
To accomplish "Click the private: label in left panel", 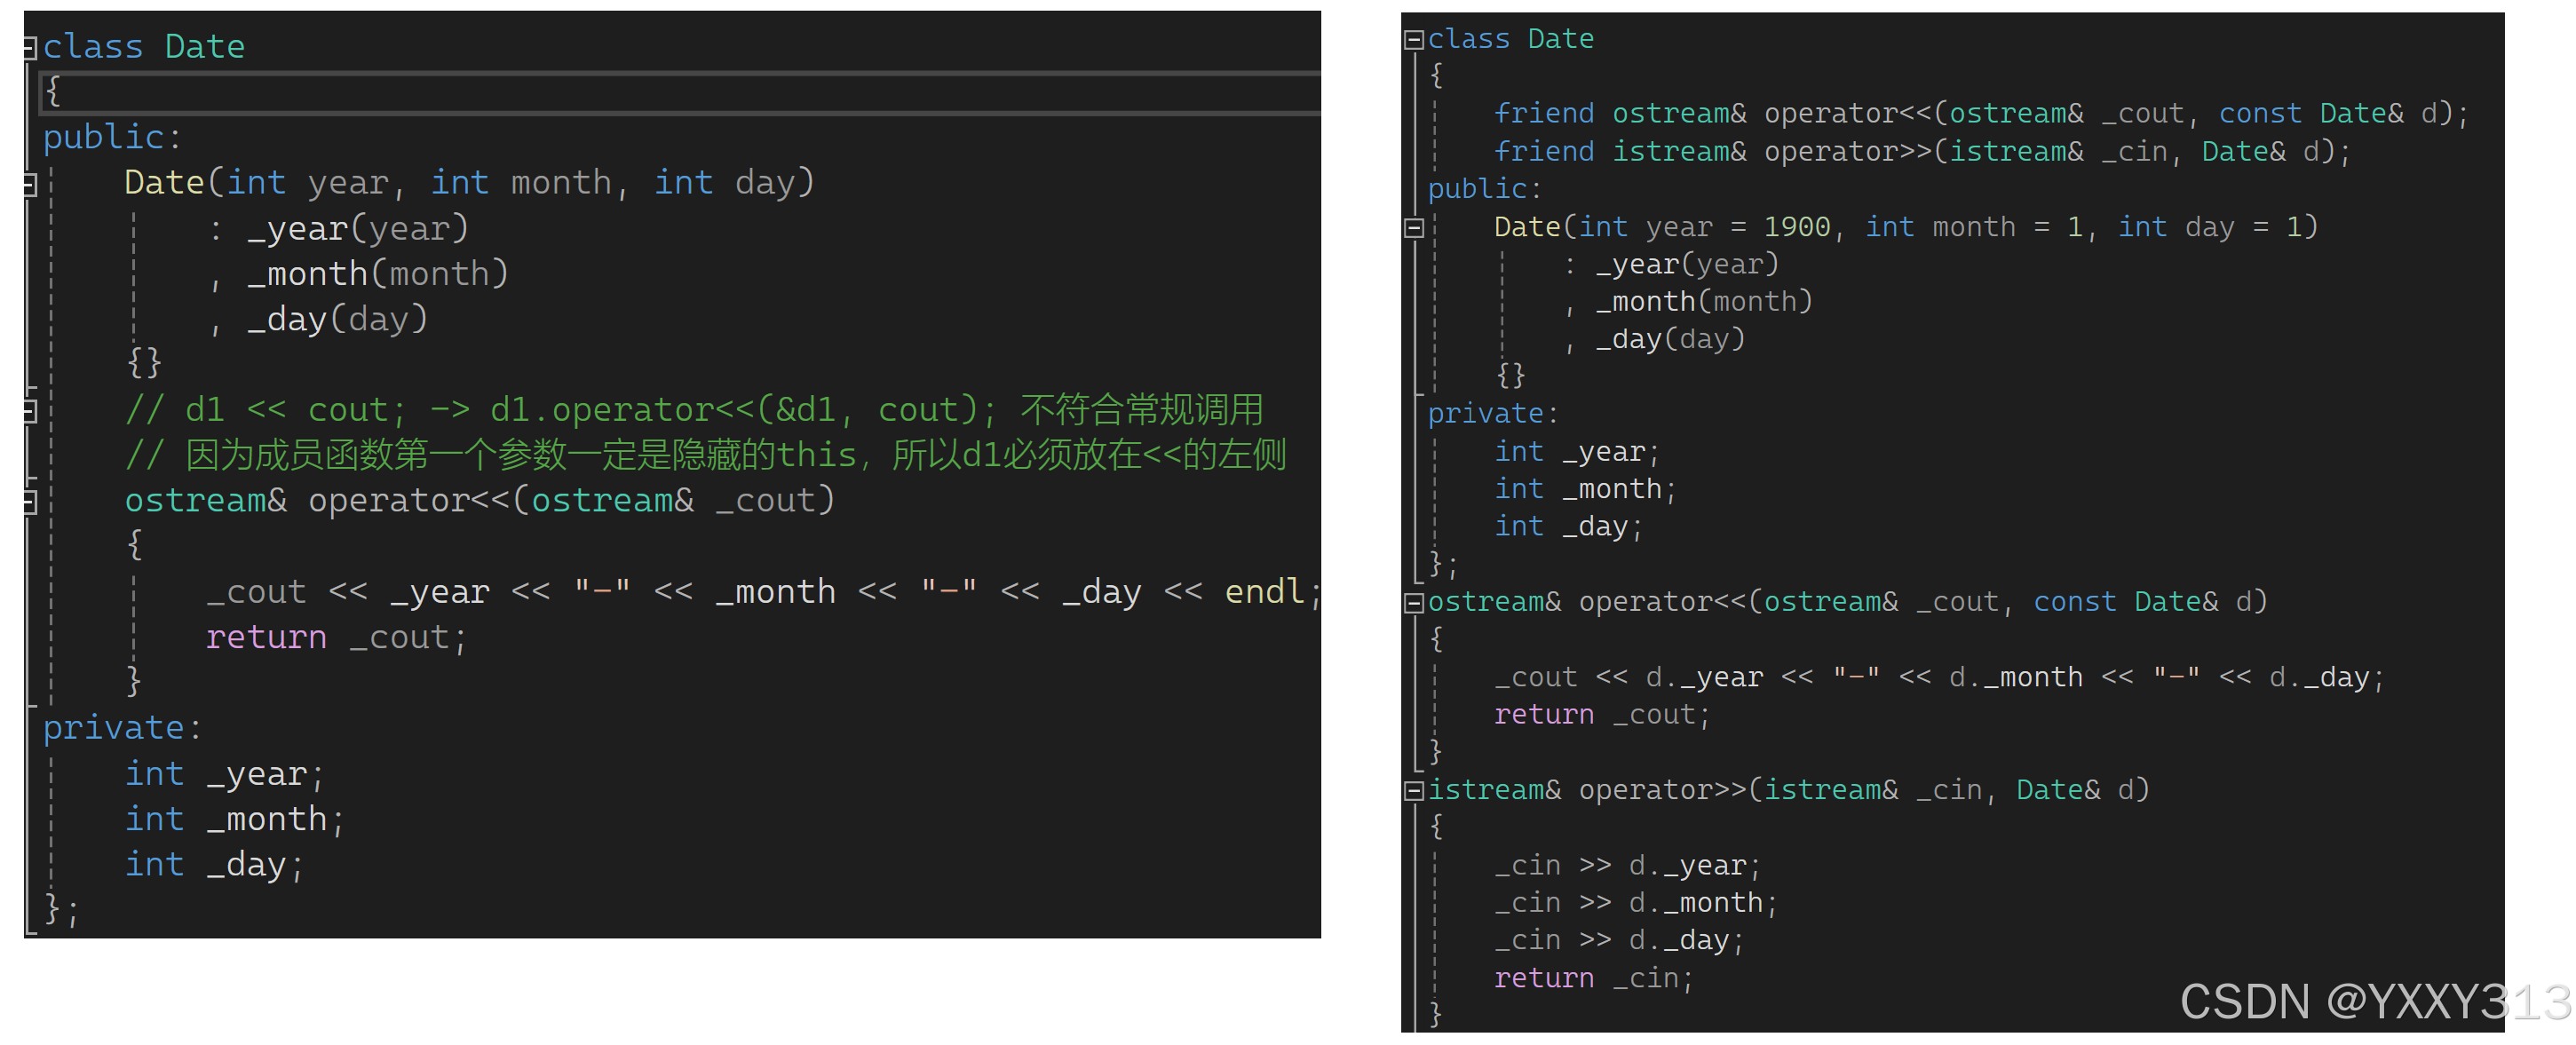I will (x=121, y=728).
